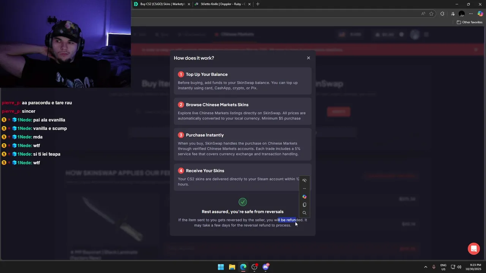Close the 'Buy CS2 (CS:GO) Skins' tab

pyautogui.click(x=189, y=4)
